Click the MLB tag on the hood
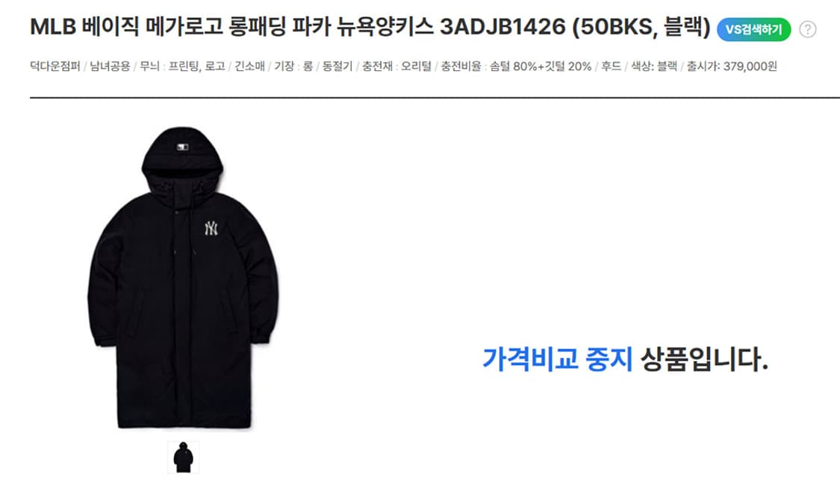The image size is (840, 482). (183, 146)
